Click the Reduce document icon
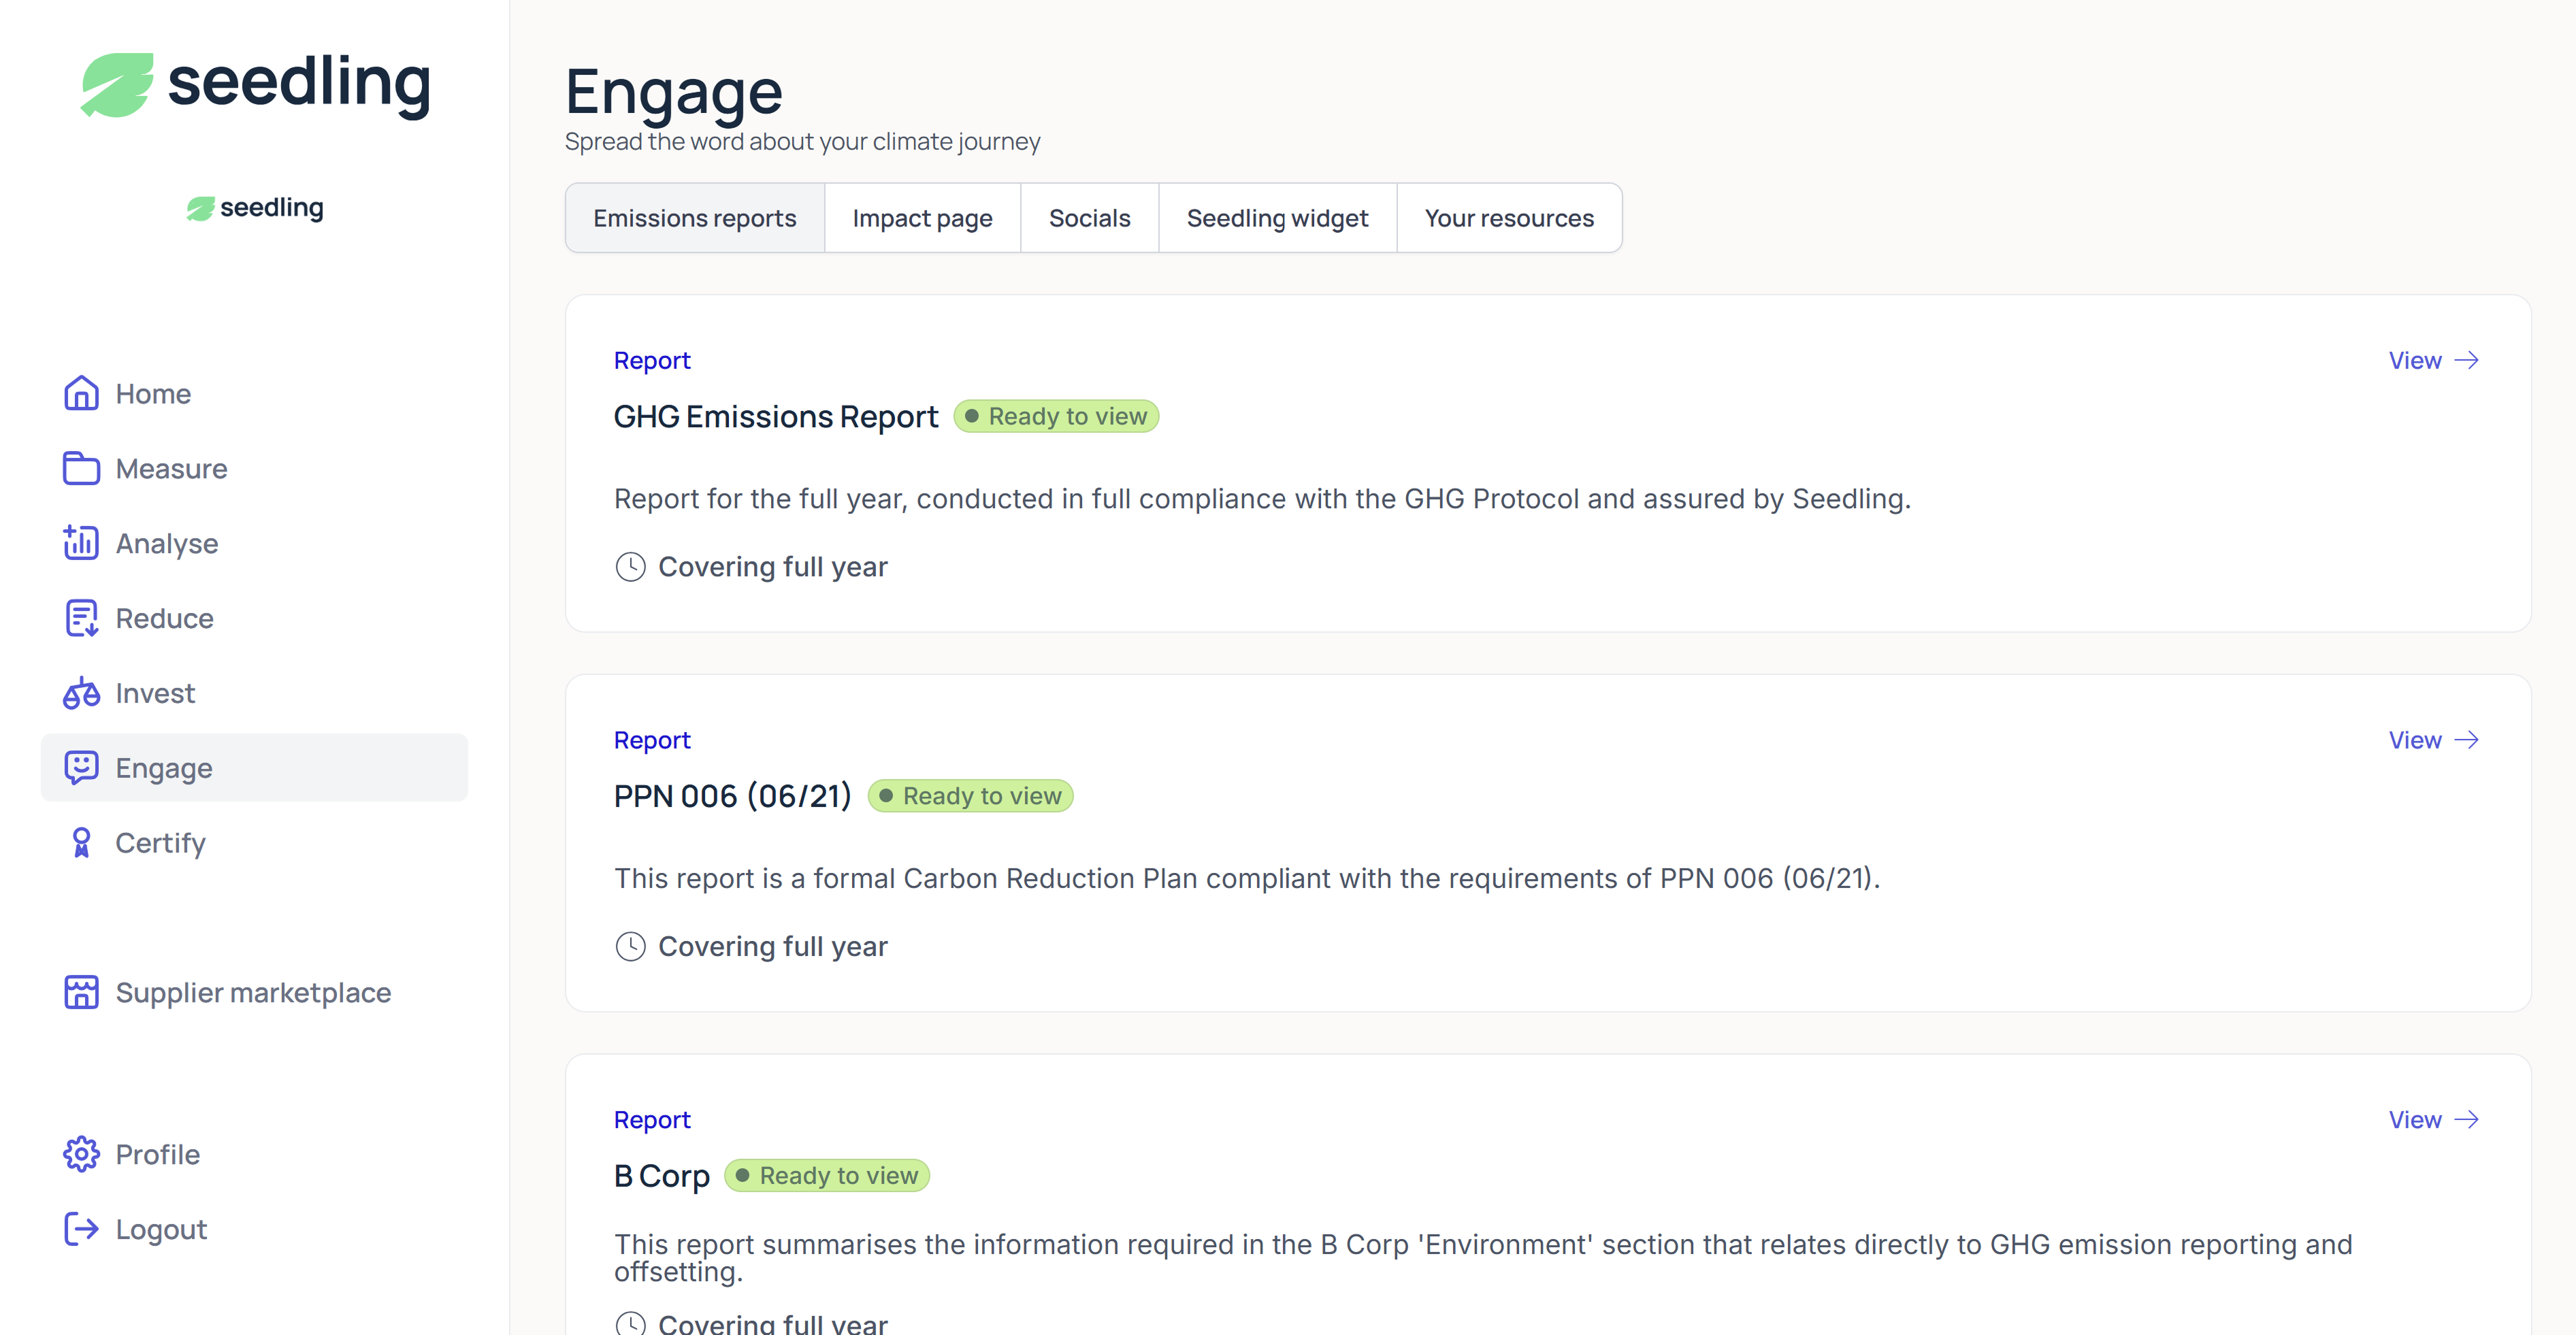The height and width of the screenshot is (1335, 2576). tap(81, 618)
